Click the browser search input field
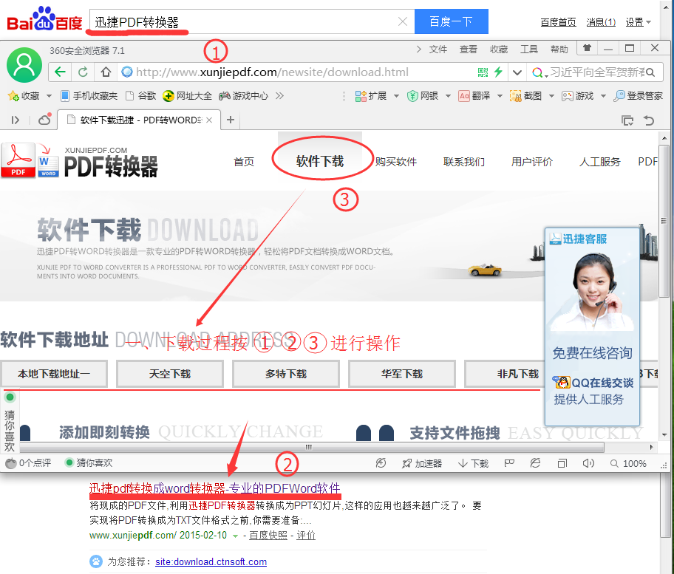 click(597, 72)
